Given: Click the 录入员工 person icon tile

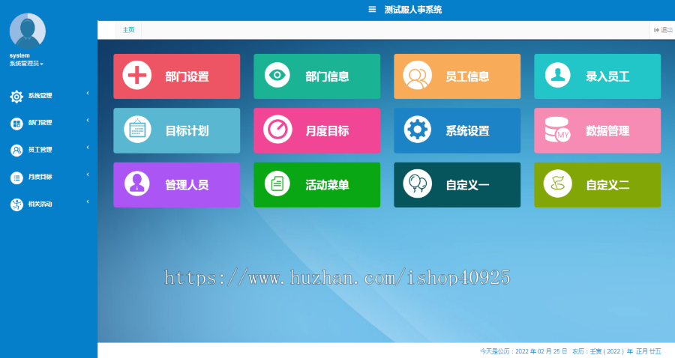Looking at the screenshot, I should click(597, 76).
